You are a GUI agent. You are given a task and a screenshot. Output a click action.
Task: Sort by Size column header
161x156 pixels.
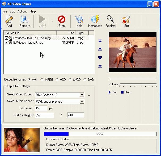(66, 33)
